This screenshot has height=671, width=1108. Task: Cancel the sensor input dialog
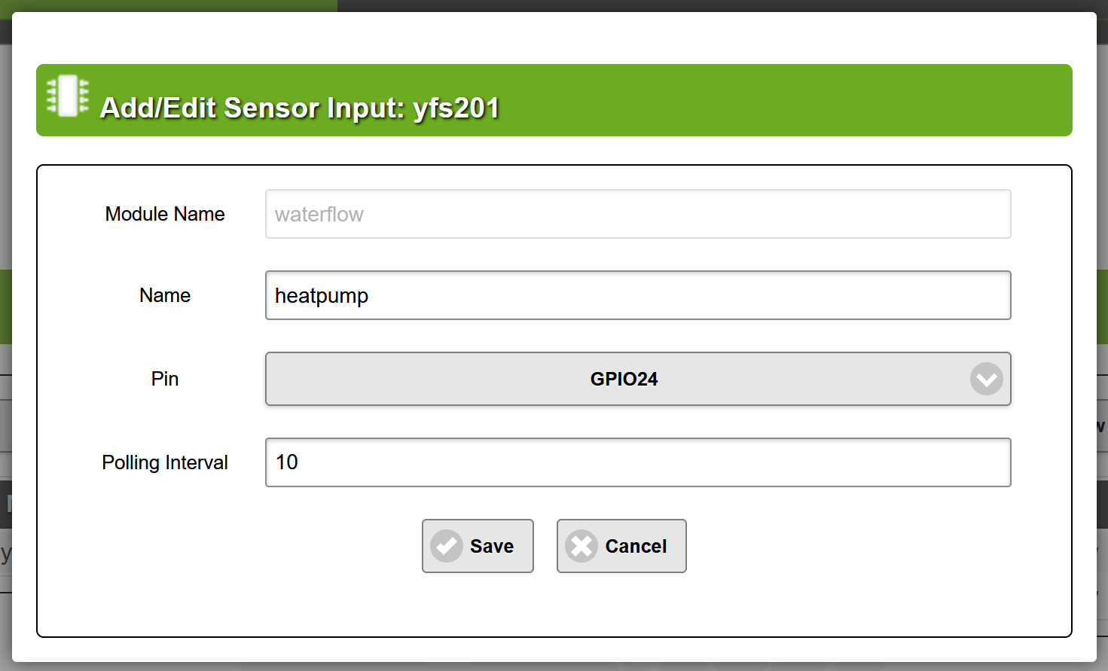point(621,546)
